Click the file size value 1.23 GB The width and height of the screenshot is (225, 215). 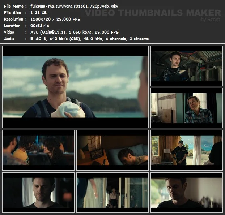[38, 13]
